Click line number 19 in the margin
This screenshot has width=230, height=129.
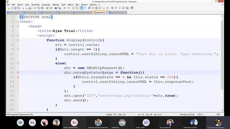click(x=11, y=96)
